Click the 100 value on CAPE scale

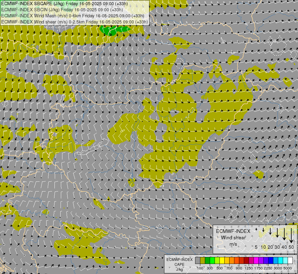coord(200,268)
